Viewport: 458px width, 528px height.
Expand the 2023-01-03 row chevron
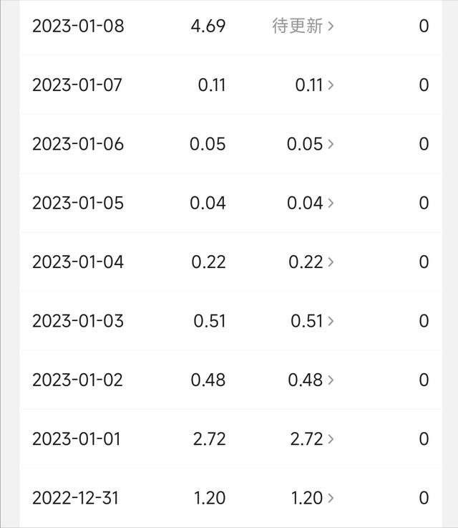click(331, 321)
